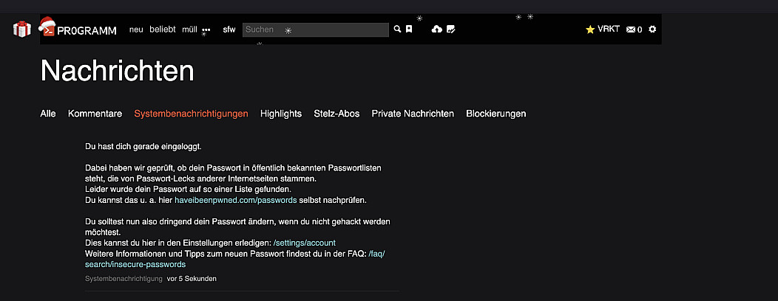Click the cloud upload icon

point(436,30)
